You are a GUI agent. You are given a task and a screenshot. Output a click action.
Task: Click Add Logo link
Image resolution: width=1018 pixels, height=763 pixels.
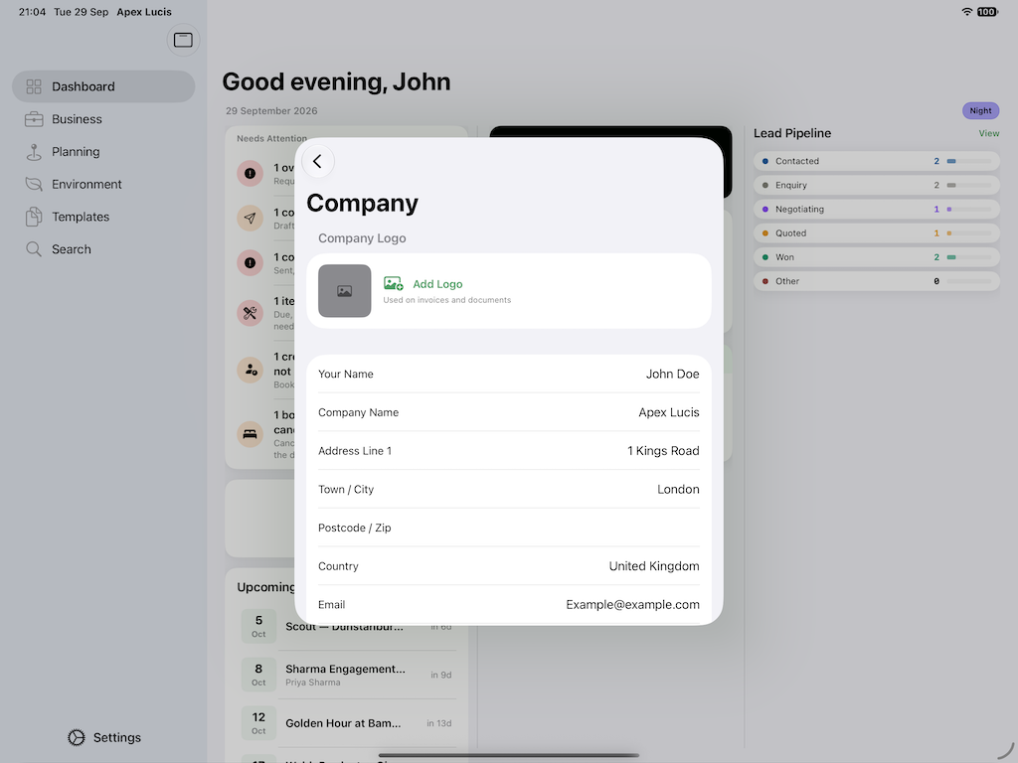[437, 284]
